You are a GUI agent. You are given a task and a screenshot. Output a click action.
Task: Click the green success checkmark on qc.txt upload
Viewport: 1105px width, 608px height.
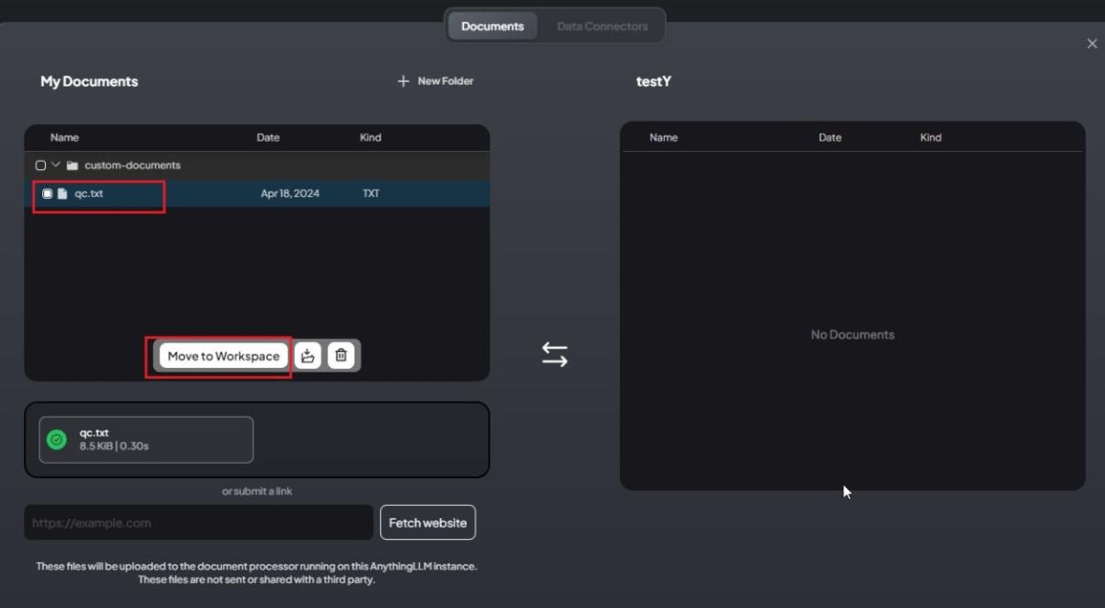coord(55,439)
